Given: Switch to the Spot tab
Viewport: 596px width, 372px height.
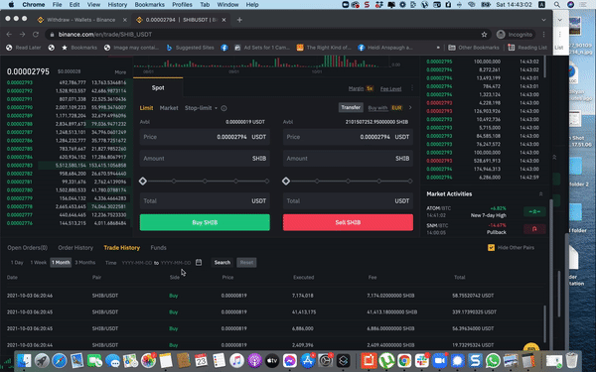Looking at the screenshot, I should 158,87.
